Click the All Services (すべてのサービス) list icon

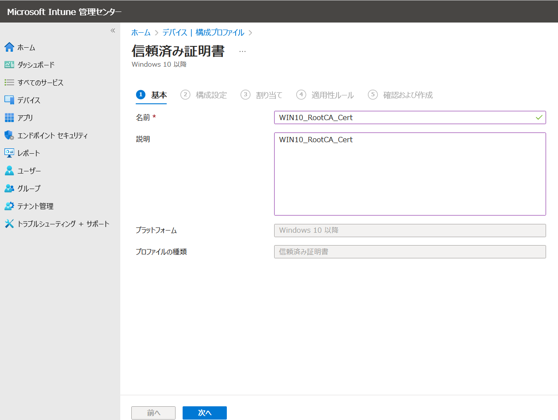click(9, 83)
